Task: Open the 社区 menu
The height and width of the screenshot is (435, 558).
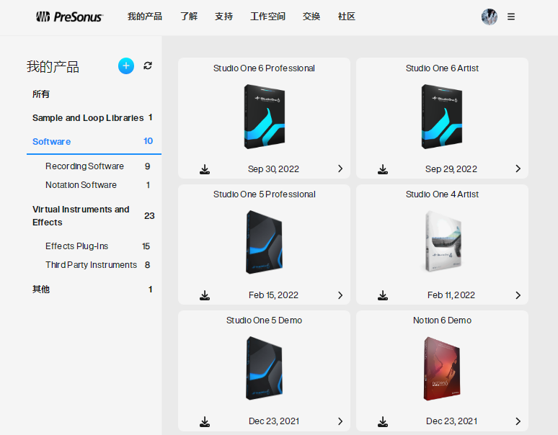Action: (347, 17)
